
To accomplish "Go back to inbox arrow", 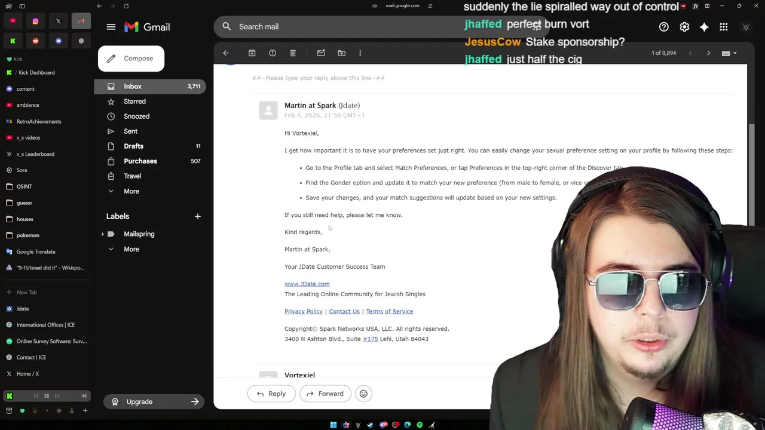I will (x=226, y=53).
